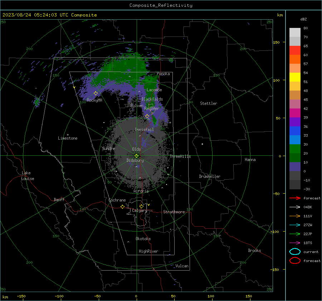Screen dimensions: 322x301
Task: Pick the royal blue swatch in the dBZ legend
Action: (295, 131)
